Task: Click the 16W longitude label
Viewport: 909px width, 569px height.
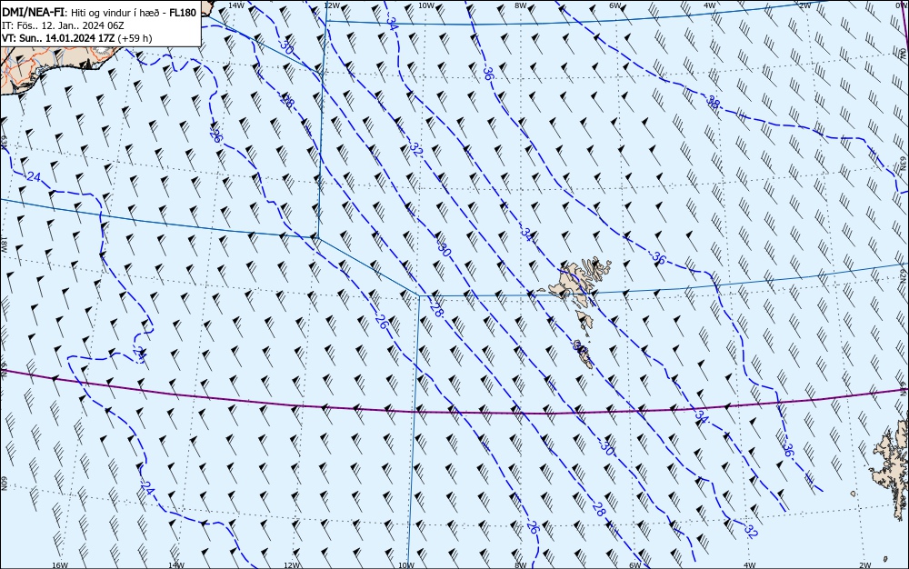Action: click(x=60, y=565)
